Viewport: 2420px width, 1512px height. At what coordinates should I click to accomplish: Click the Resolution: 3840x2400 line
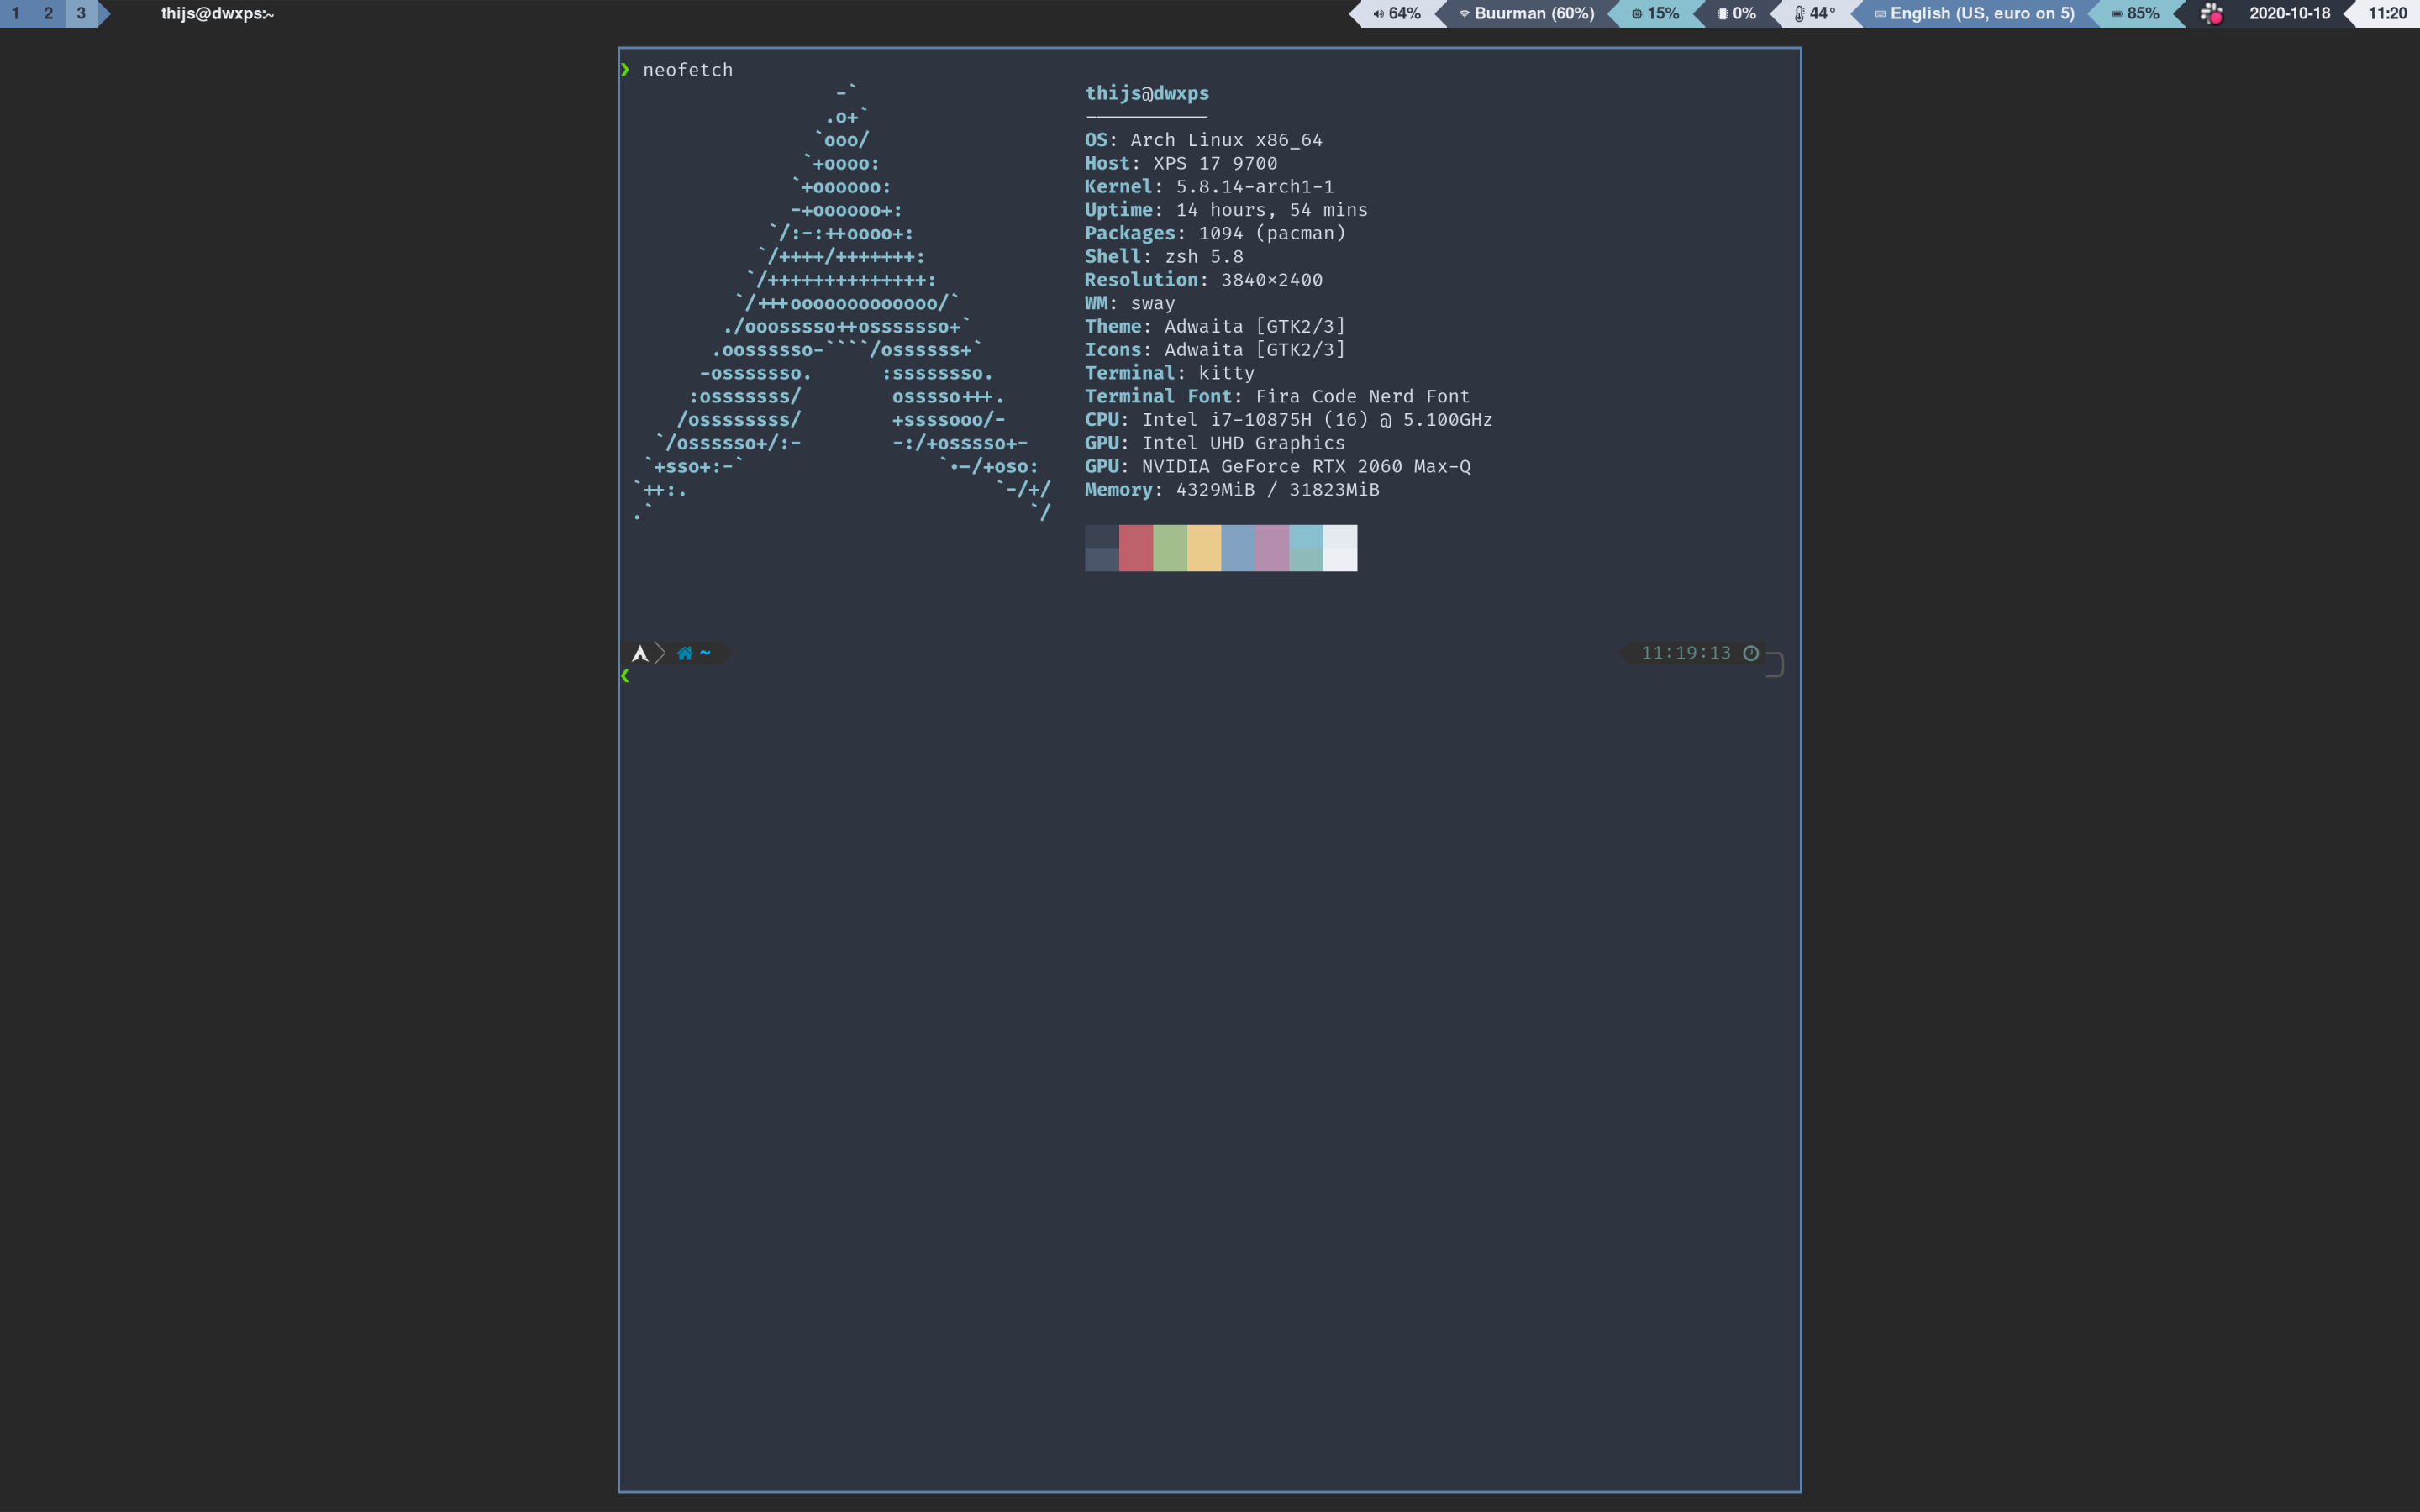coord(1203,280)
